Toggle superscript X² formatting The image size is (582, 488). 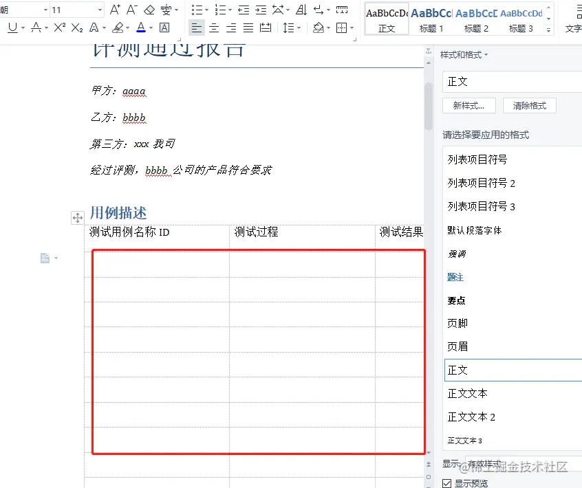[x=59, y=27]
